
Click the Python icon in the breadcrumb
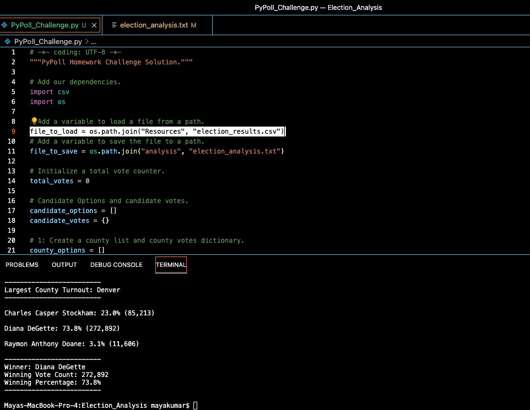[x=7, y=41]
